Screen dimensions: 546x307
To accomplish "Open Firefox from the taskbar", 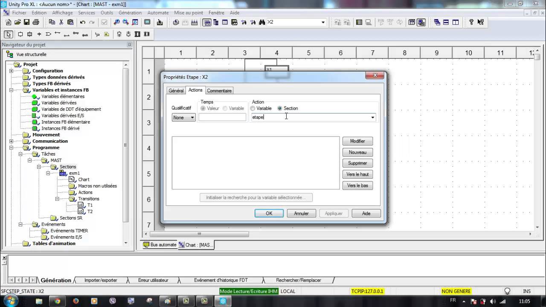I will click(76, 301).
